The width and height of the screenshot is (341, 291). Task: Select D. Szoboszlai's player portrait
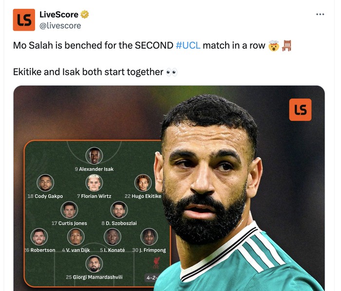(119, 210)
